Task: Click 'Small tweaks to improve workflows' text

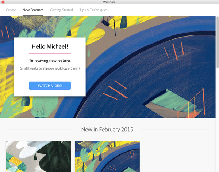Action: click(50, 68)
